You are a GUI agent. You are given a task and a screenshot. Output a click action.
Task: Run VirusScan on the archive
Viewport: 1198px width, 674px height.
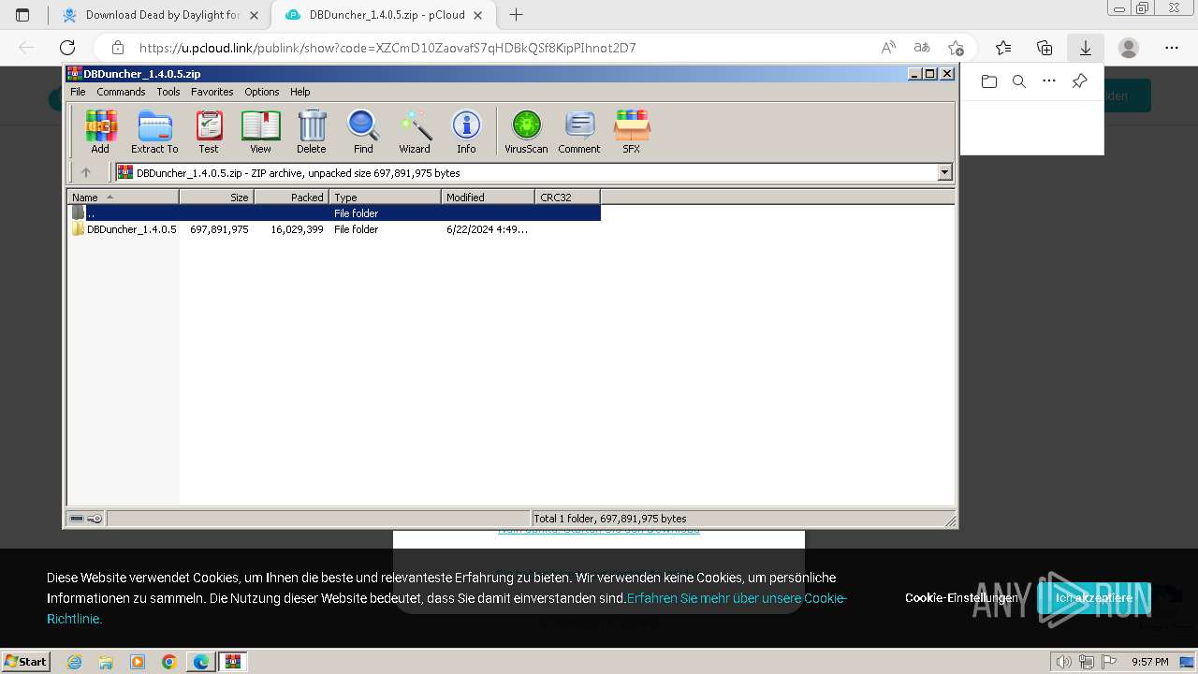pyautogui.click(x=526, y=131)
